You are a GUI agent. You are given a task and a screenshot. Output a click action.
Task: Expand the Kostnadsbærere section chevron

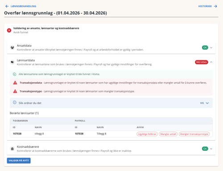[x=211, y=149]
